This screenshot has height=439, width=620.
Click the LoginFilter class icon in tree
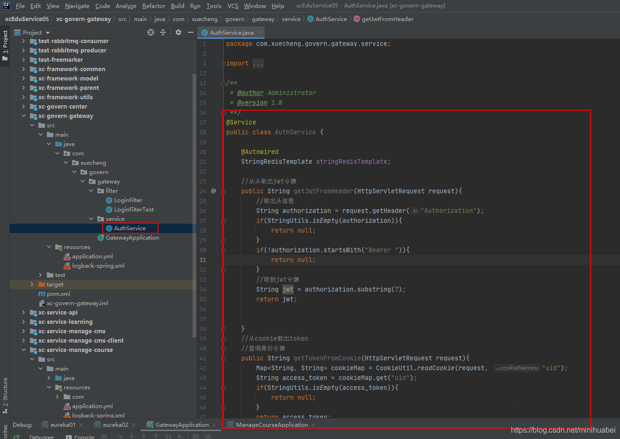click(109, 200)
